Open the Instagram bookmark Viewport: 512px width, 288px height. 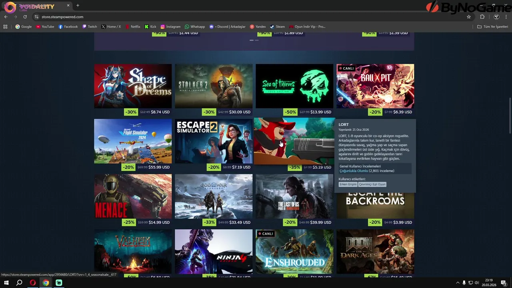170,27
